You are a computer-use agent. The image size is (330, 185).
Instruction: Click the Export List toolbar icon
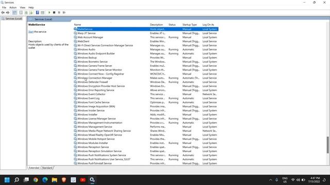[x=31, y=12]
